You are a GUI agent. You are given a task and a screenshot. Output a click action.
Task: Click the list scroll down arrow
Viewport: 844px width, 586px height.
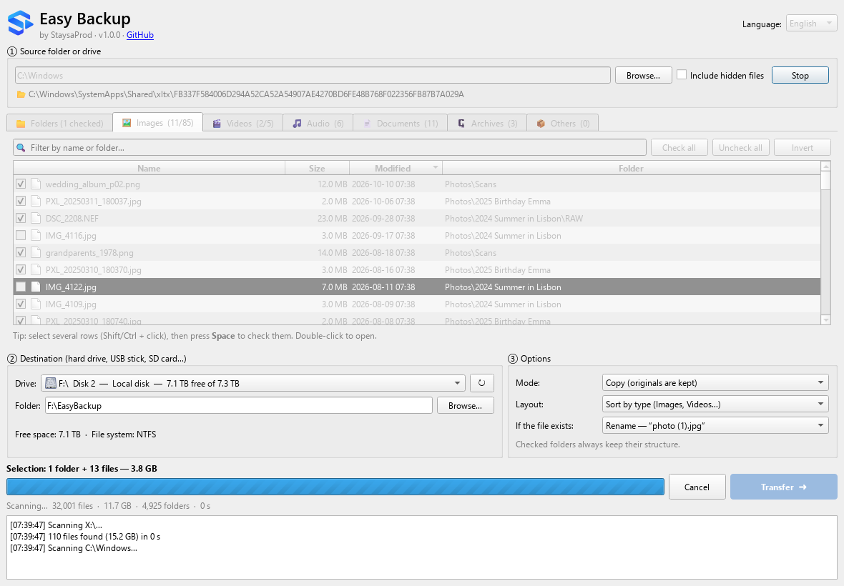825,320
